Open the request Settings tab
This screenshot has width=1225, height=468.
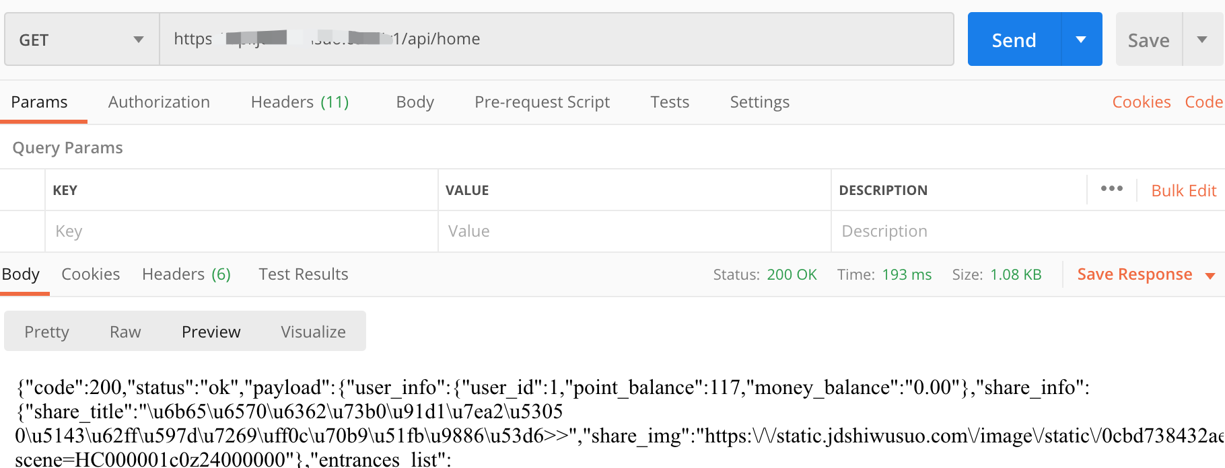click(759, 102)
